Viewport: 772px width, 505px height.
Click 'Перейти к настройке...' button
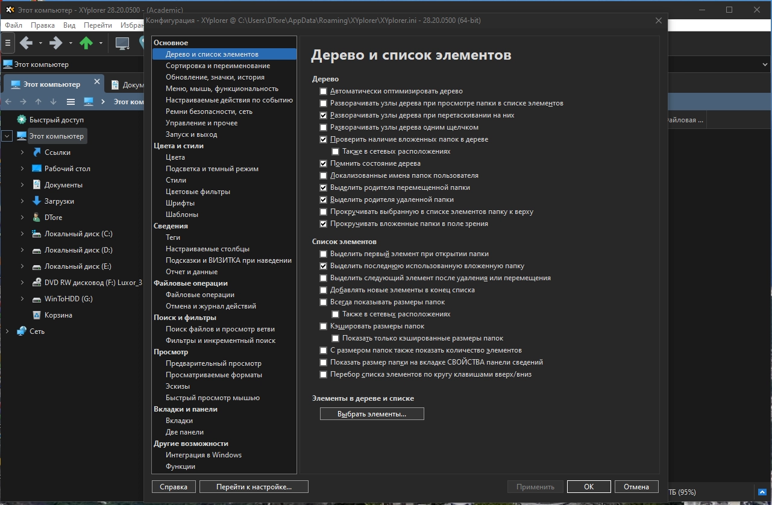(x=254, y=487)
